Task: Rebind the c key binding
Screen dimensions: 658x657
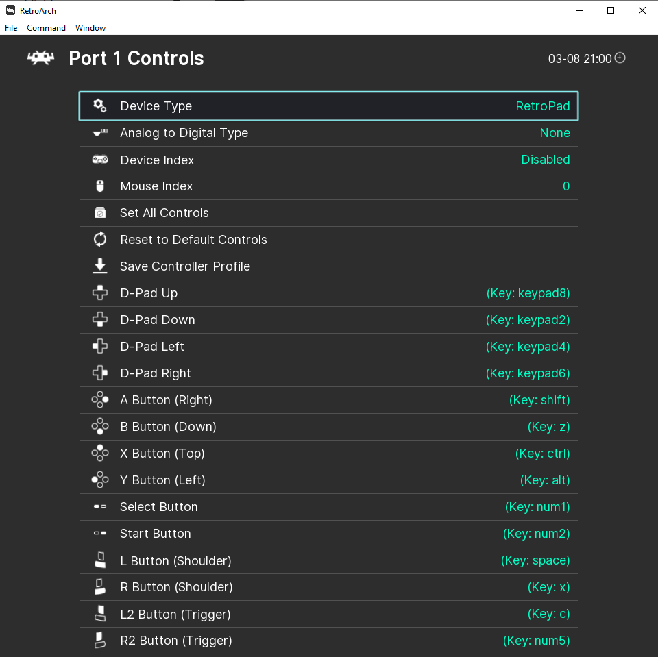Action: tap(548, 614)
